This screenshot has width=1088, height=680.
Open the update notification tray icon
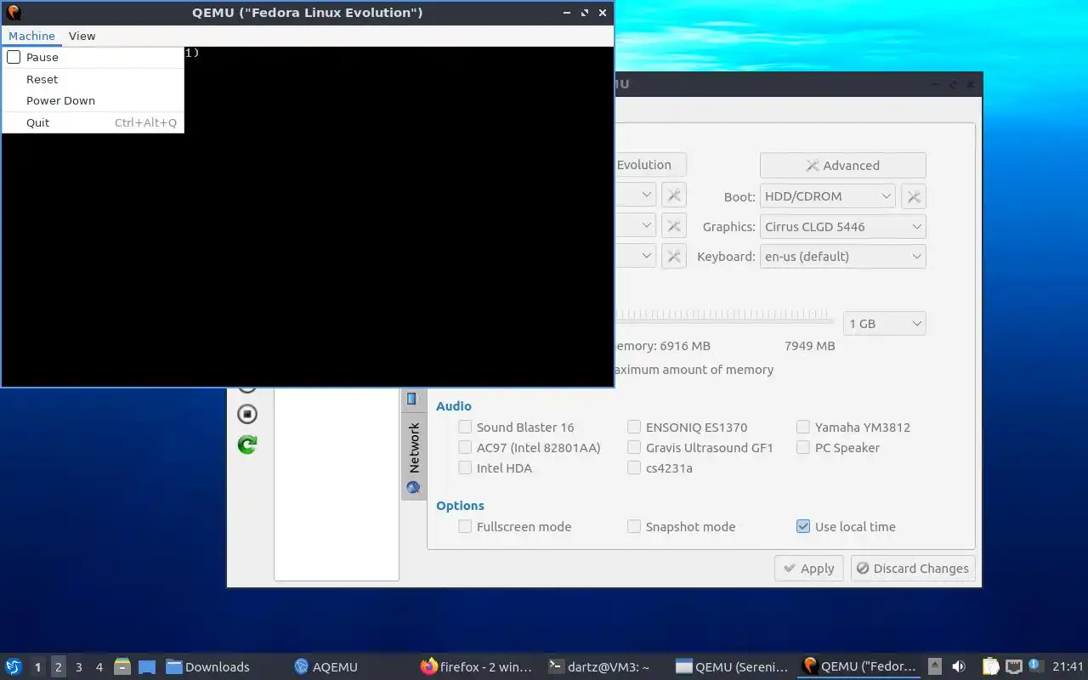coord(1034,666)
